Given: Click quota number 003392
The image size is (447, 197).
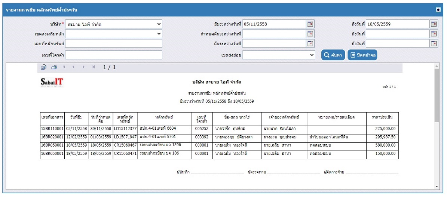Looking at the screenshot, I should [202, 137].
